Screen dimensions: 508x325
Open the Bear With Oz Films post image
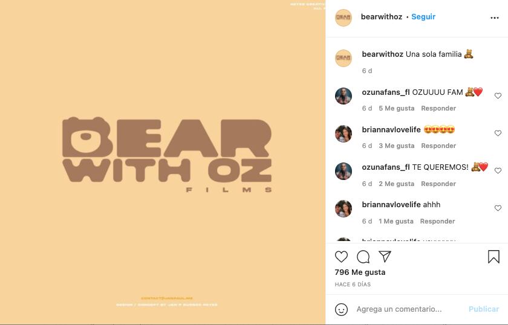(163, 162)
